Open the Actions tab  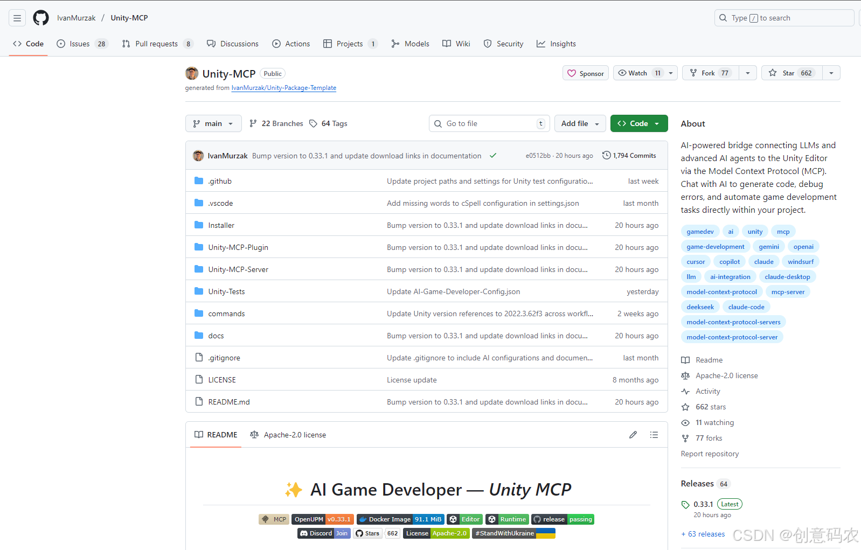click(291, 44)
